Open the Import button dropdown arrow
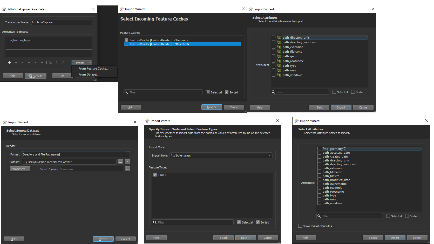434x244 pixels. tap(90, 63)
